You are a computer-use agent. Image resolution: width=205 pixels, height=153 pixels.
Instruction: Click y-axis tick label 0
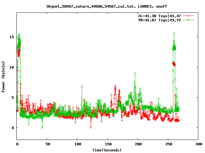[x=13, y=128]
